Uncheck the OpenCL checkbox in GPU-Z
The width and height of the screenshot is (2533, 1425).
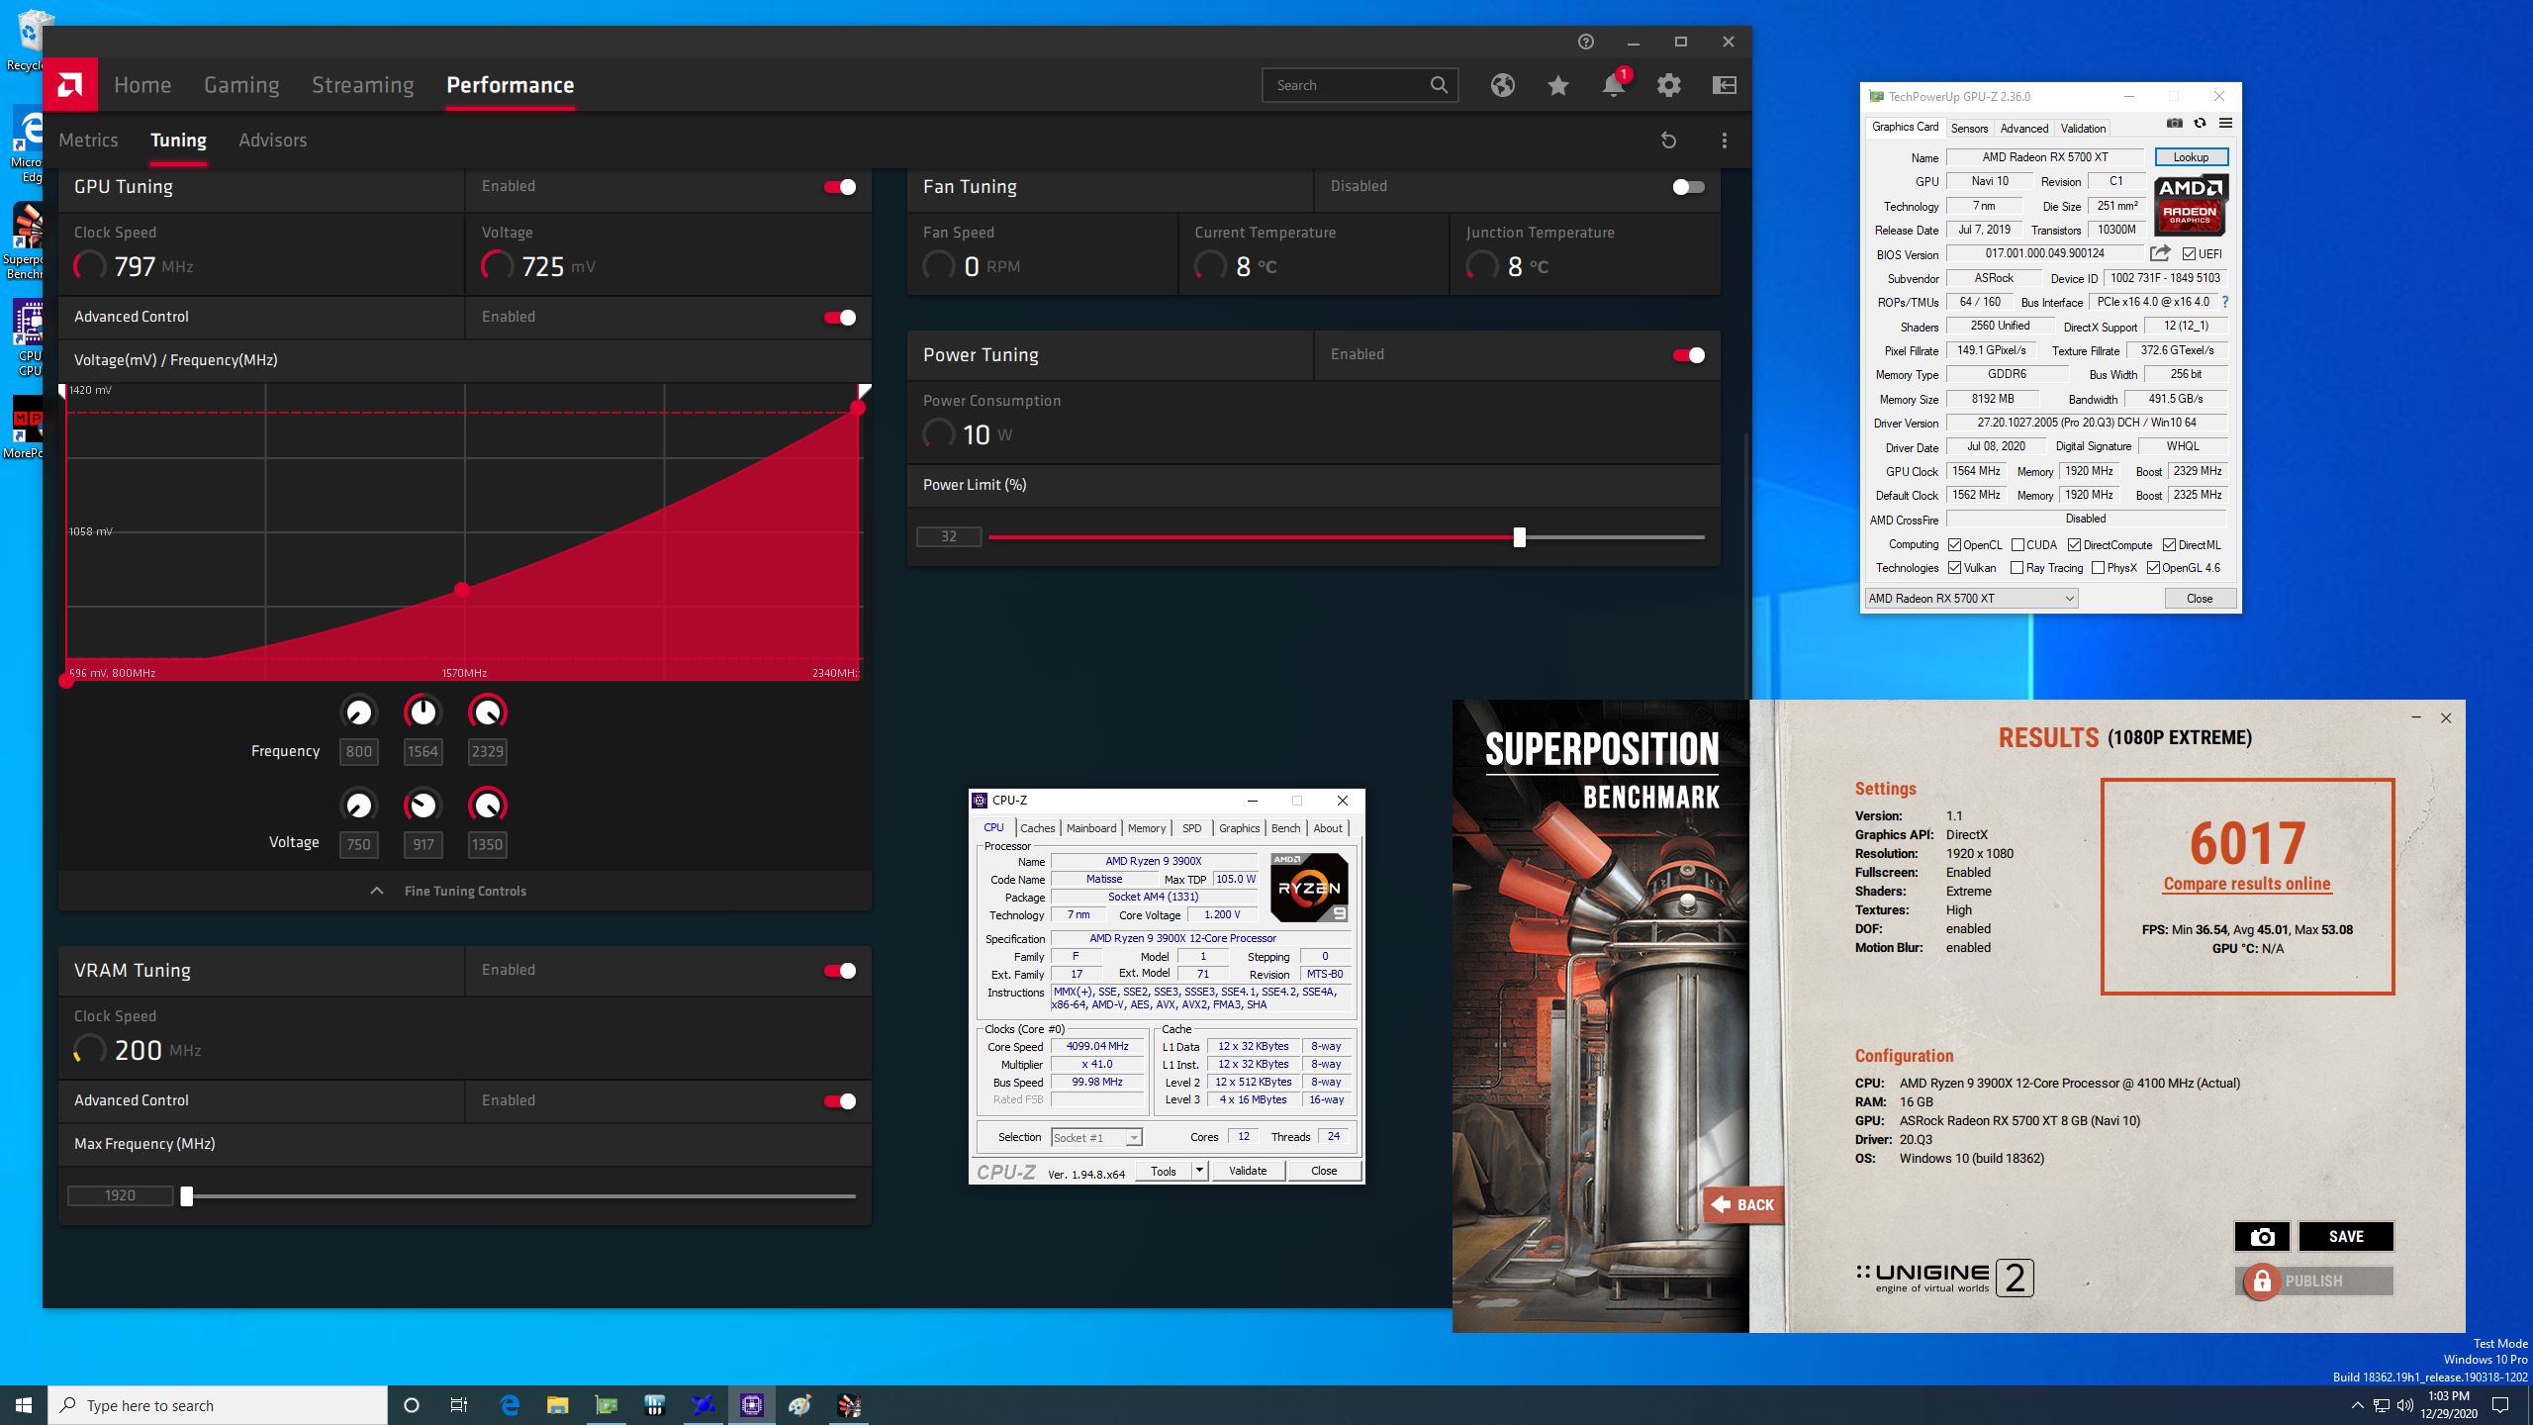1954,545
